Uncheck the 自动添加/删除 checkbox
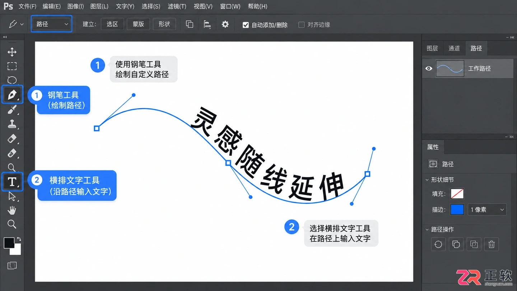The height and width of the screenshot is (291, 517). tap(246, 25)
